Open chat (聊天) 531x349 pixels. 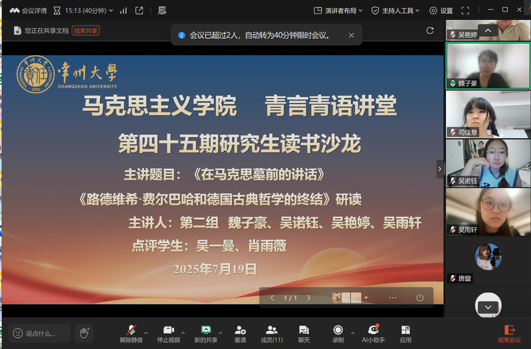click(x=304, y=334)
